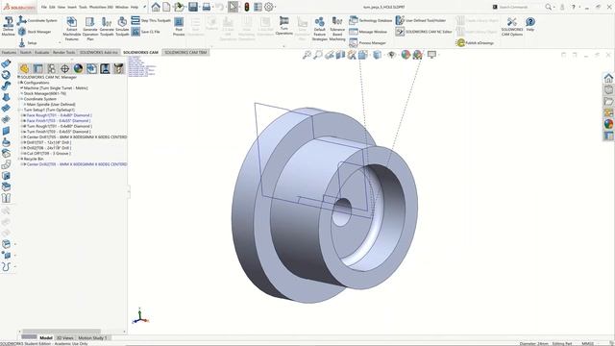Run Step Thru Toolpath
The width and height of the screenshot is (615, 346).
click(151, 20)
